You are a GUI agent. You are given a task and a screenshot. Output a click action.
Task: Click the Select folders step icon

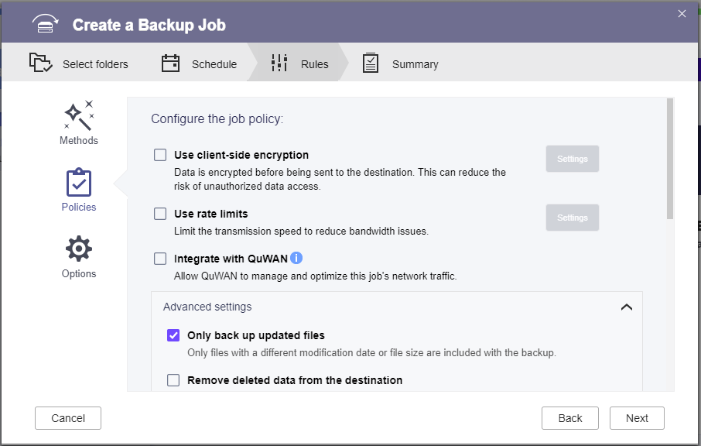click(x=41, y=63)
